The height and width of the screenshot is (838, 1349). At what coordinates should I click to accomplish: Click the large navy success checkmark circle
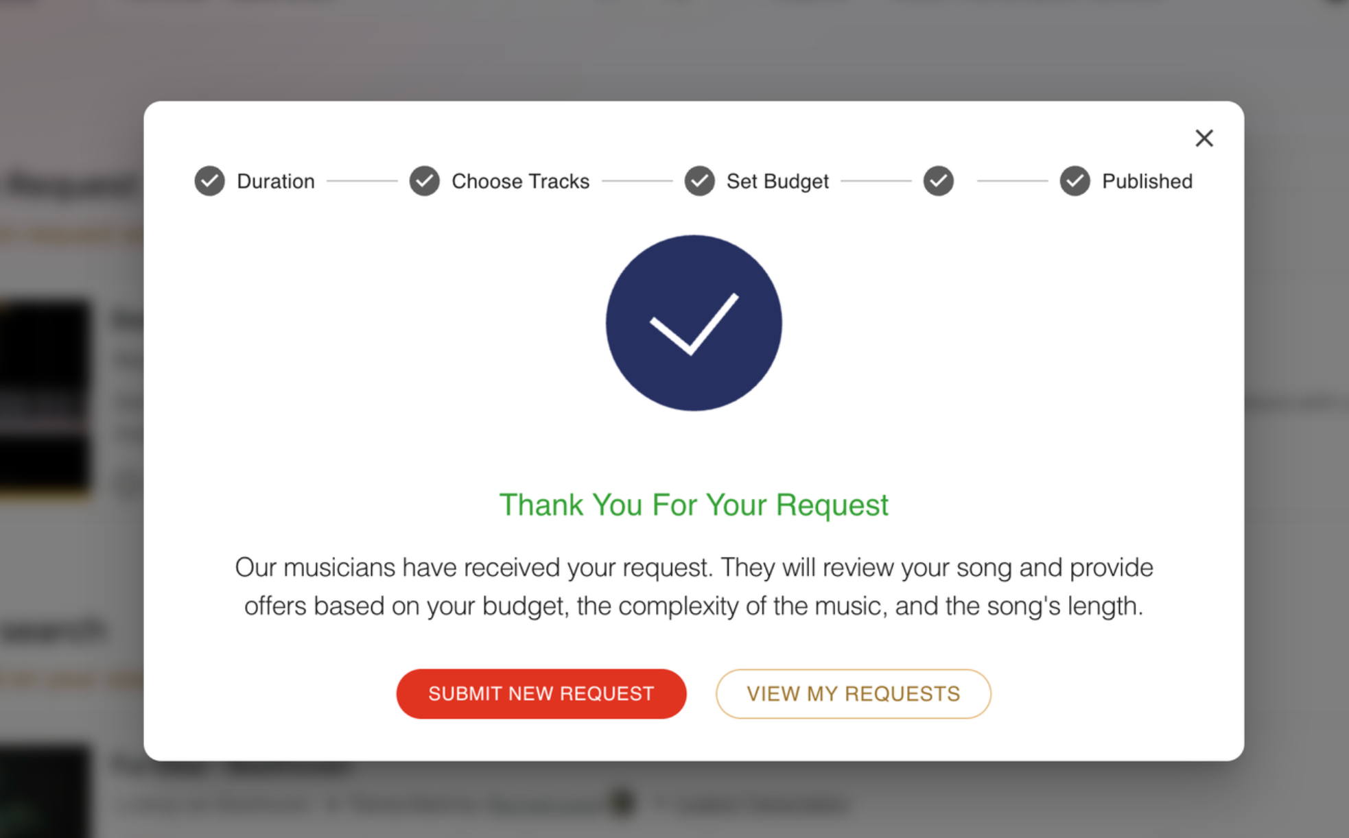[x=693, y=323]
